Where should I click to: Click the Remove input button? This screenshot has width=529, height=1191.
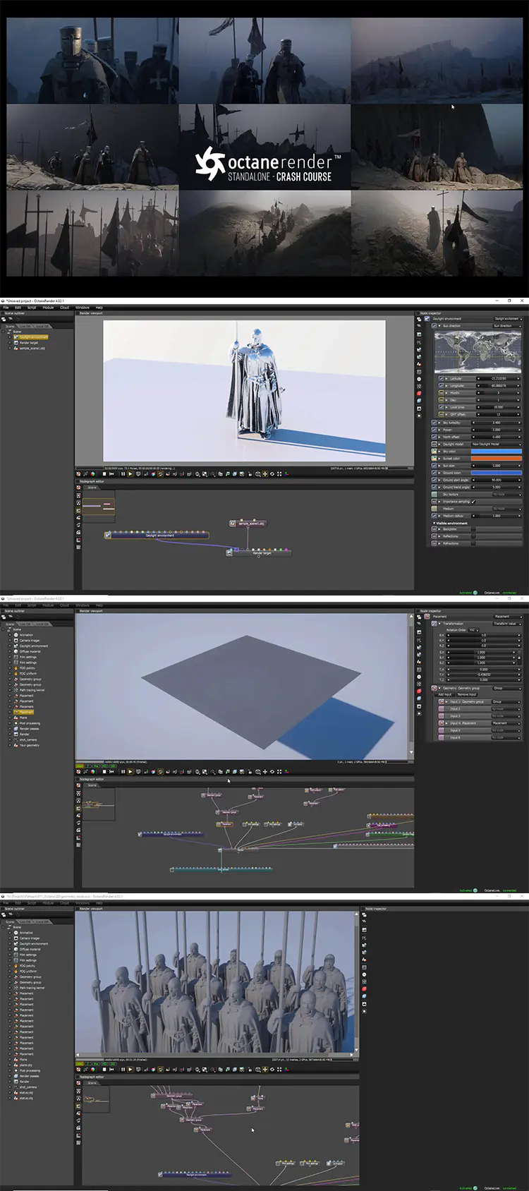467,694
